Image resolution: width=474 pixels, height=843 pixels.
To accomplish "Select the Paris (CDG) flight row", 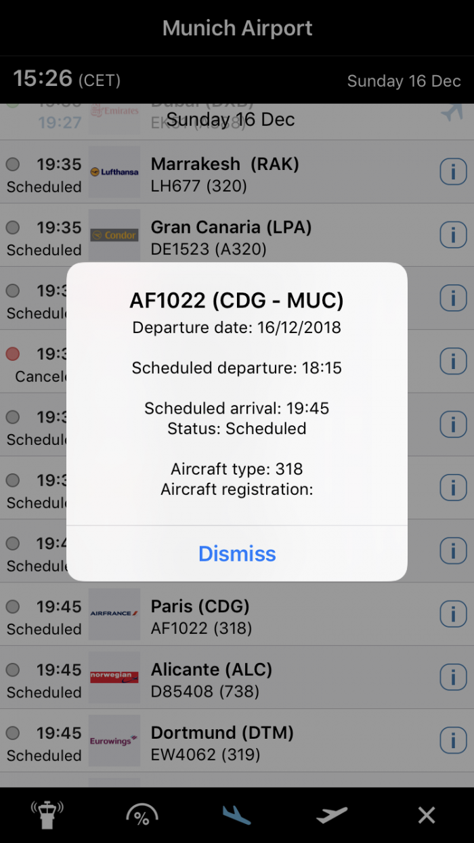I will click(271, 615).
